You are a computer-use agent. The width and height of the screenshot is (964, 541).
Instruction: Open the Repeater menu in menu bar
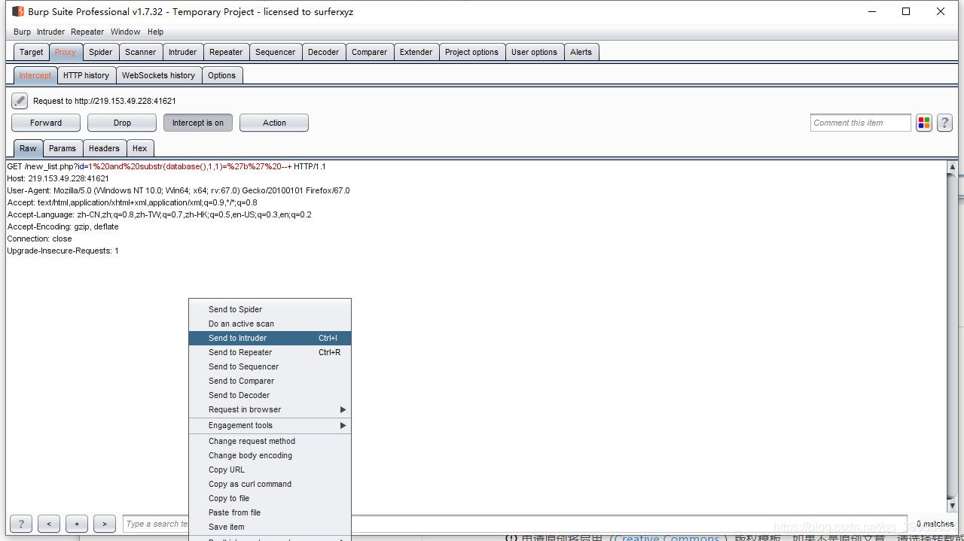point(87,32)
